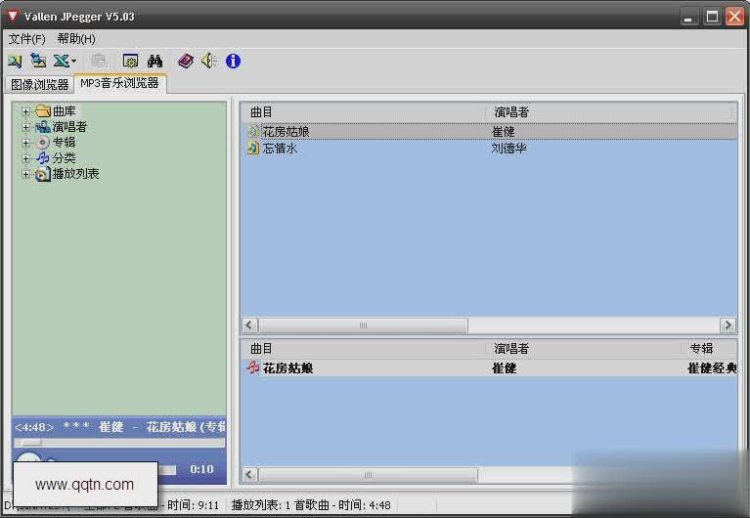The height and width of the screenshot is (518, 750).
Task: Select the 播放列表 tree item
Action: [75, 174]
